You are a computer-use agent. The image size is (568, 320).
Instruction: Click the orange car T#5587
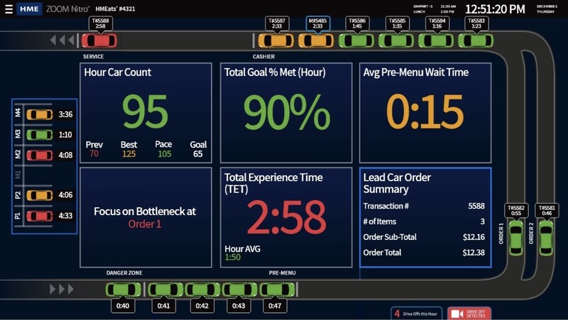(x=275, y=40)
